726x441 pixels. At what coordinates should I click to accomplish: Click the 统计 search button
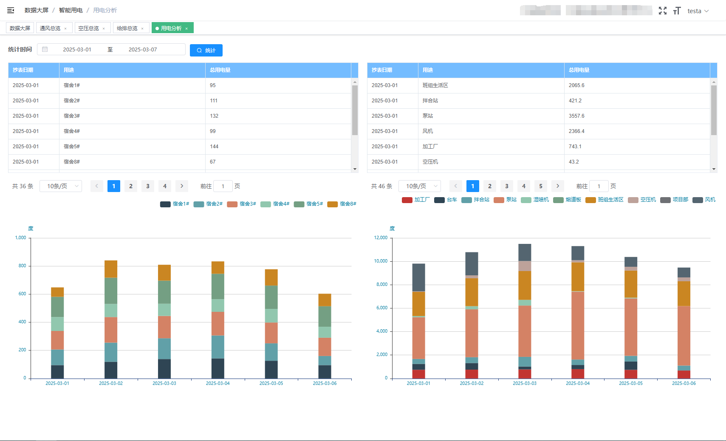point(206,50)
